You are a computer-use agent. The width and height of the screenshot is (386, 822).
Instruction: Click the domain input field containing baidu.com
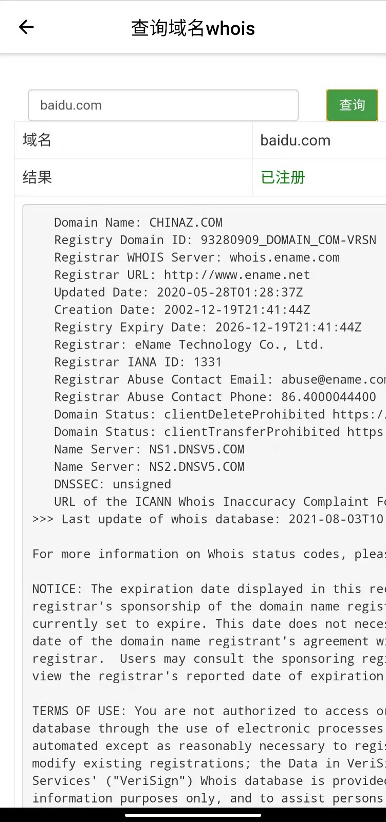[x=163, y=105]
